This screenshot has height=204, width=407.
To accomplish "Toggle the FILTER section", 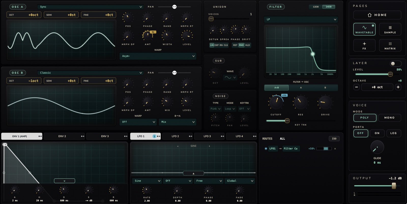I will [x=276, y=7].
